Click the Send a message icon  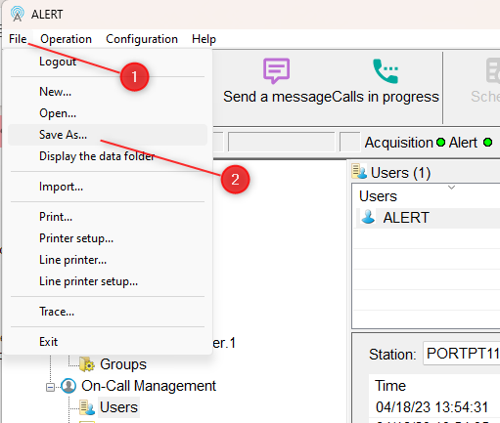tap(276, 70)
